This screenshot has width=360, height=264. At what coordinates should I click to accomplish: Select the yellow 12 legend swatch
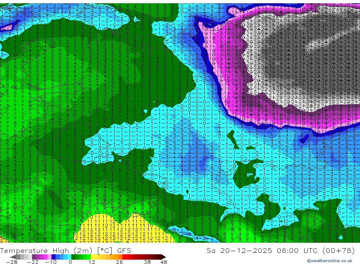click(93, 257)
